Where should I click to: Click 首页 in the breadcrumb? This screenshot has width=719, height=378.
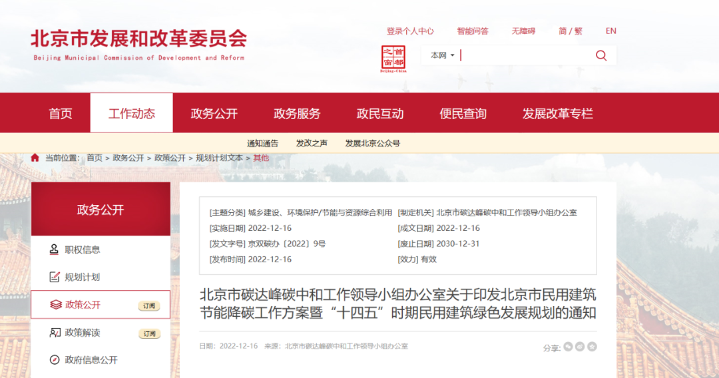tap(95, 158)
